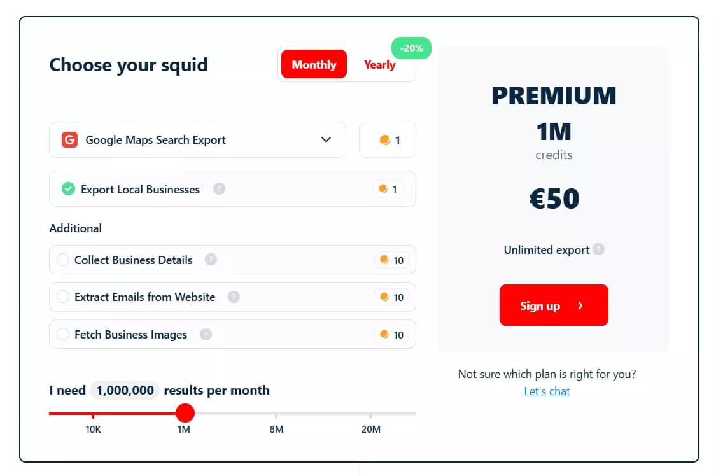Select the Monthly billing tab
Image resolution: width=716 pixels, height=476 pixels.
coord(313,64)
